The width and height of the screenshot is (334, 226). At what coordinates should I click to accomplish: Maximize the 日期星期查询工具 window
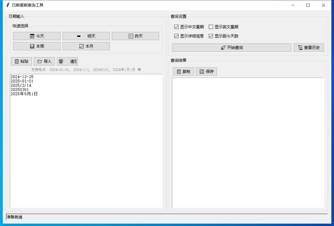[308, 5]
